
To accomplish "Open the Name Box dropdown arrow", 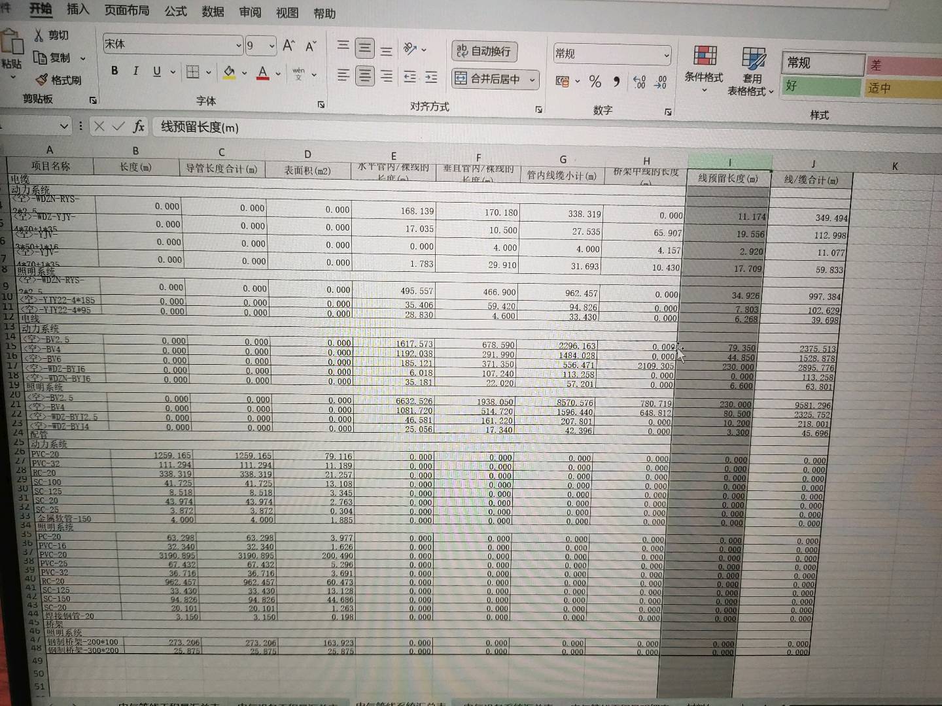I will point(64,126).
